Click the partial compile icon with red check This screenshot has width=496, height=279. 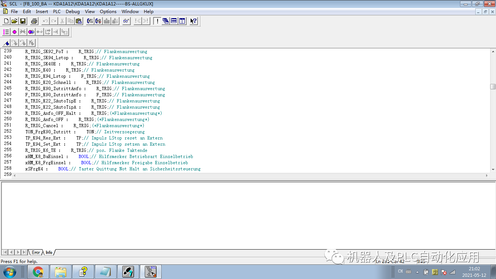(98, 21)
